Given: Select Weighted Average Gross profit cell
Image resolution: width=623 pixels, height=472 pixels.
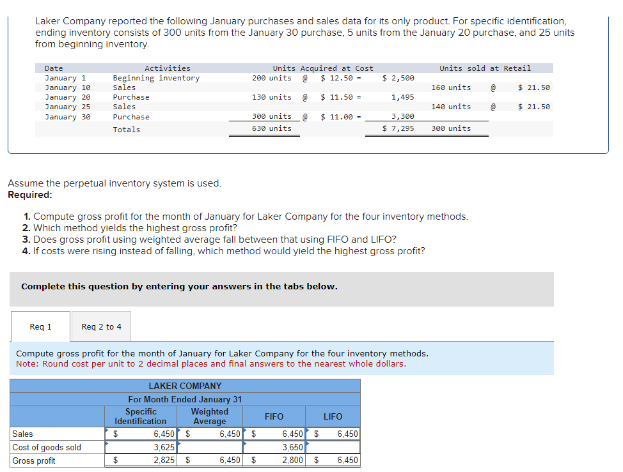Looking at the screenshot, I should pos(209,461).
